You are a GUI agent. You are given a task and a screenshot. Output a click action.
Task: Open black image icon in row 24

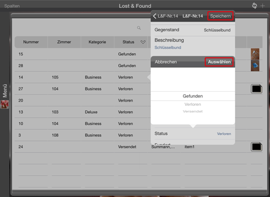click(x=256, y=147)
